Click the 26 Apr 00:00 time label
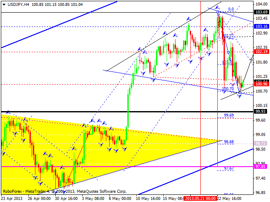Screen dimensions: 270x202 tap(39, 199)
